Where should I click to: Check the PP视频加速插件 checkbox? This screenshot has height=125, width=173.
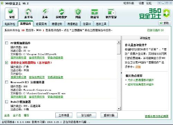[7, 43]
